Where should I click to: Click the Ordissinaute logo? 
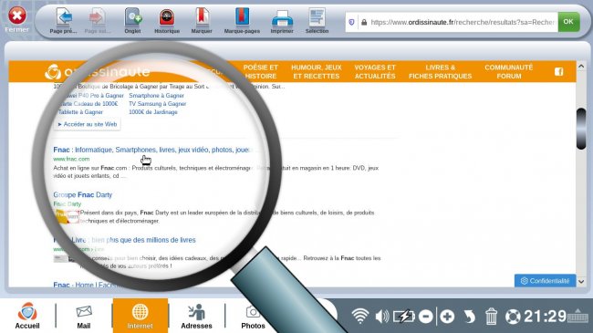[98, 71]
